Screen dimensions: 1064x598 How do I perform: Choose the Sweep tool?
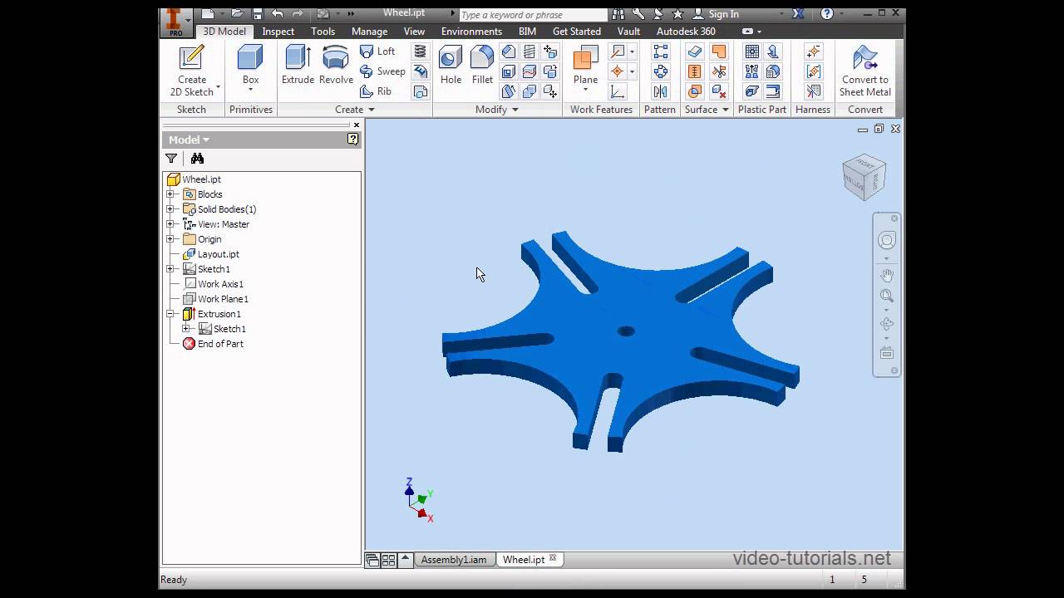(x=382, y=71)
